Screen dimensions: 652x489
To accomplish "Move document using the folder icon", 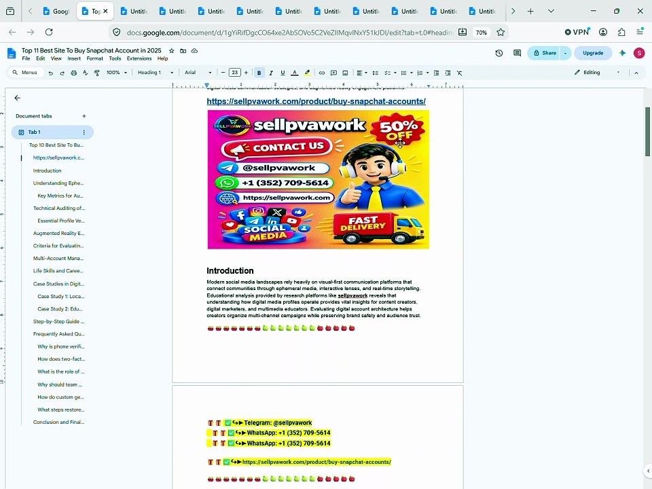I will [x=183, y=51].
